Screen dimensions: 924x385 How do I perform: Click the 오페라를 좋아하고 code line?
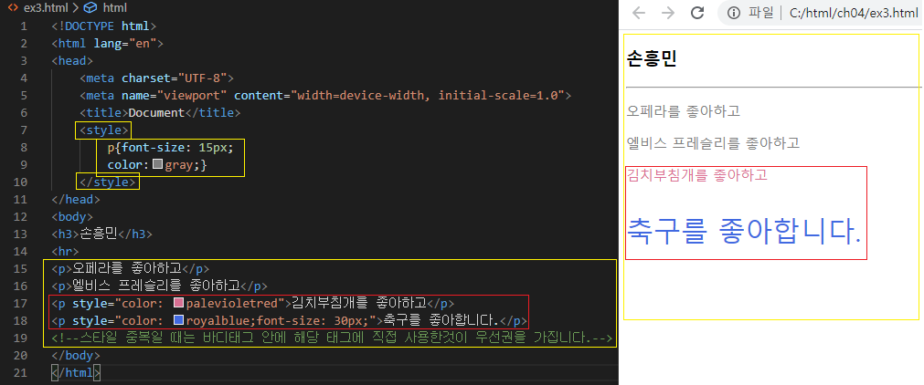tap(130, 269)
